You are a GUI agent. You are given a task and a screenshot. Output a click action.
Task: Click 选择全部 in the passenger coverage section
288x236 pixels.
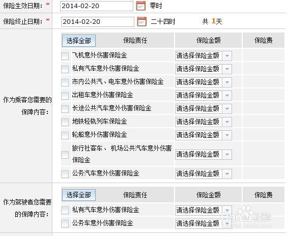click(79, 41)
